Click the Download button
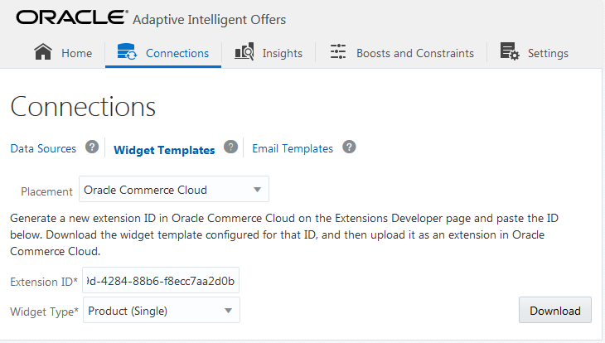The height and width of the screenshot is (343, 605). [554, 310]
